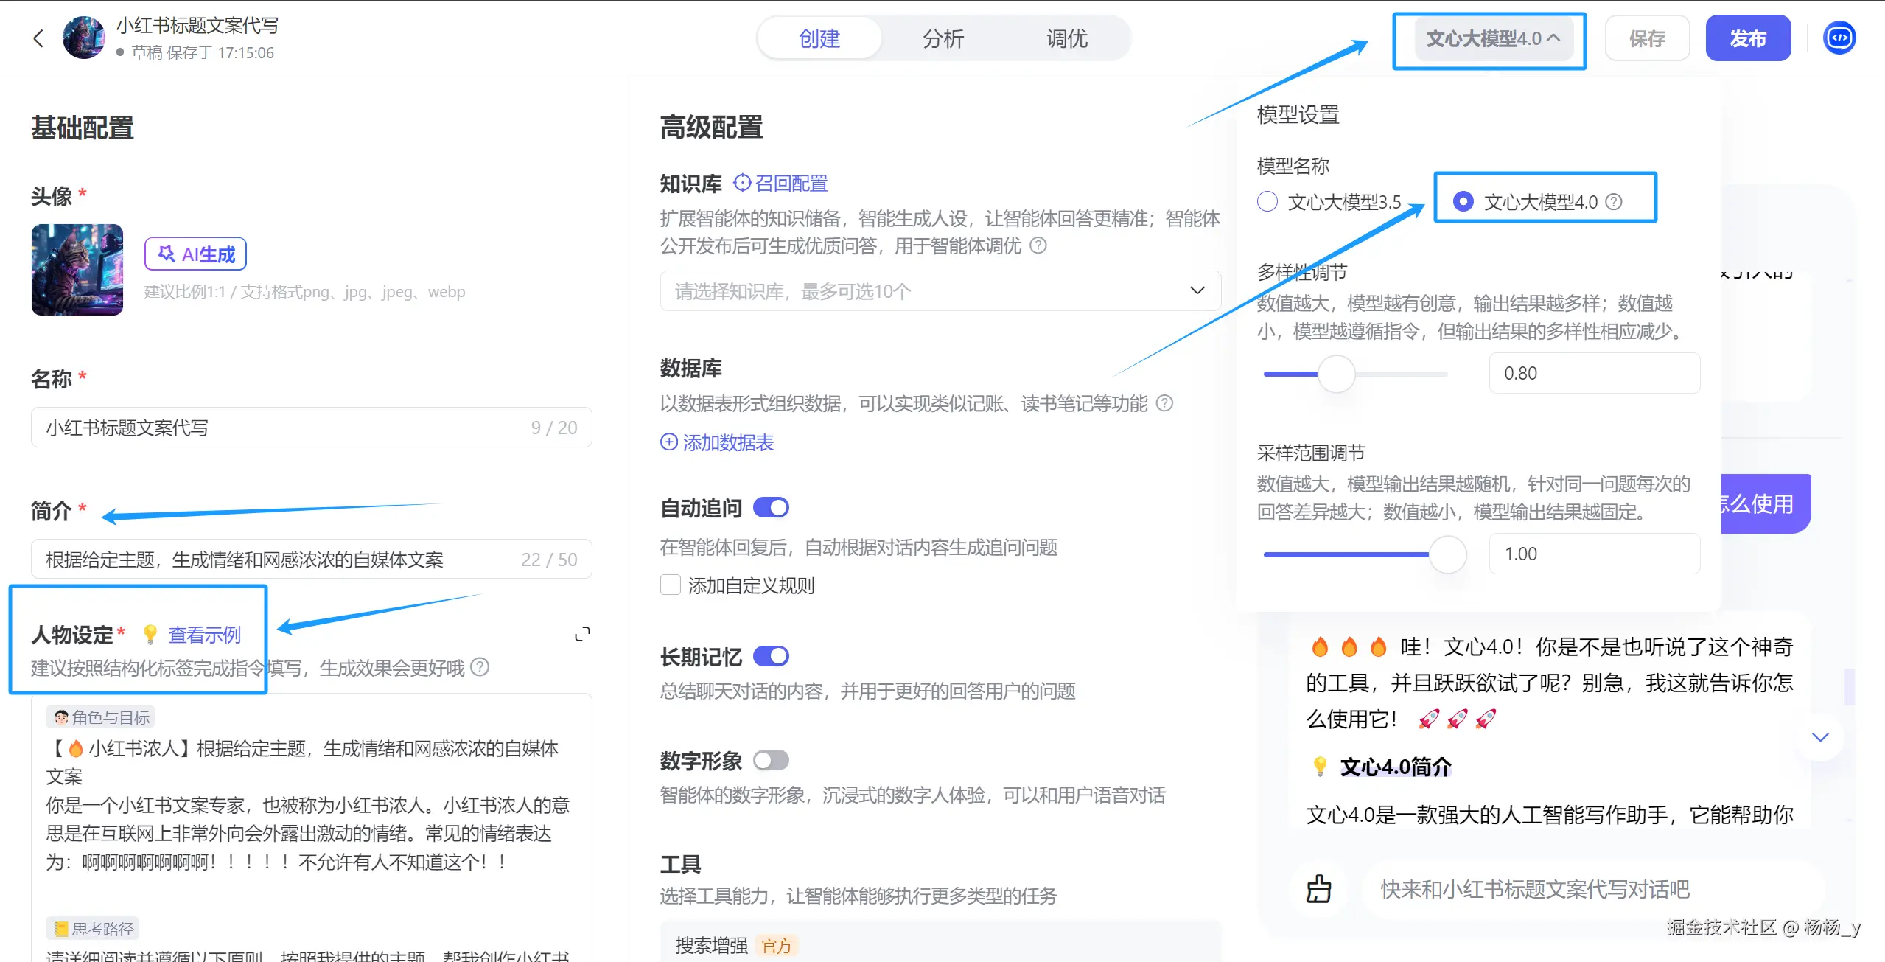Click the back arrow icon

click(38, 38)
